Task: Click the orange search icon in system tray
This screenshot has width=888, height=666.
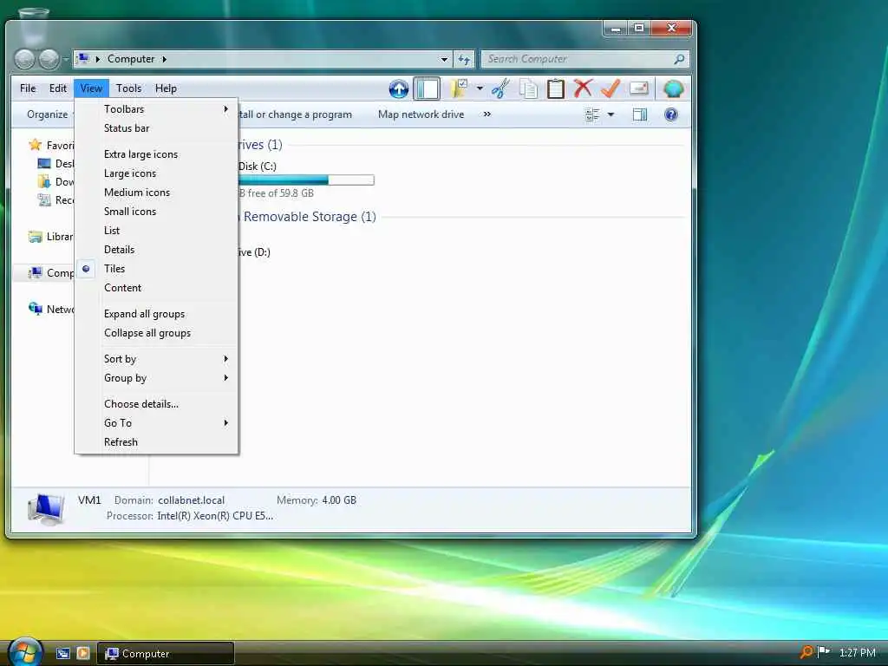Action: (806, 652)
